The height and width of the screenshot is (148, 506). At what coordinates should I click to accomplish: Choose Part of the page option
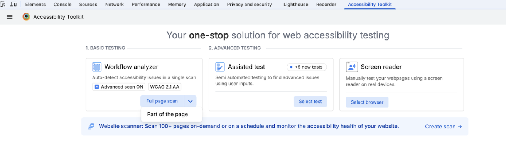coord(168,114)
